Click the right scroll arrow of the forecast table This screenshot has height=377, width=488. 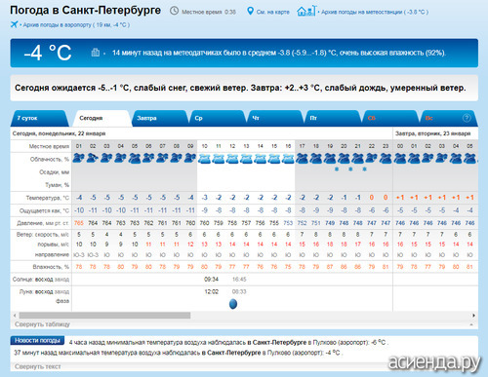click(473, 316)
